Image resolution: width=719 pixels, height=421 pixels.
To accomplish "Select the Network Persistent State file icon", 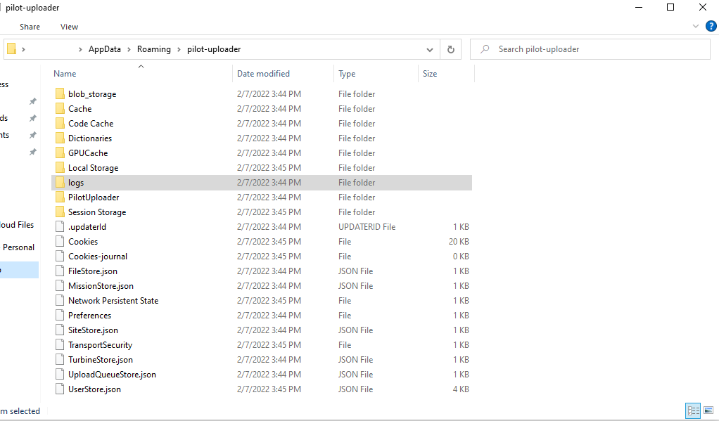I will pyautogui.click(x=60, y=301).
